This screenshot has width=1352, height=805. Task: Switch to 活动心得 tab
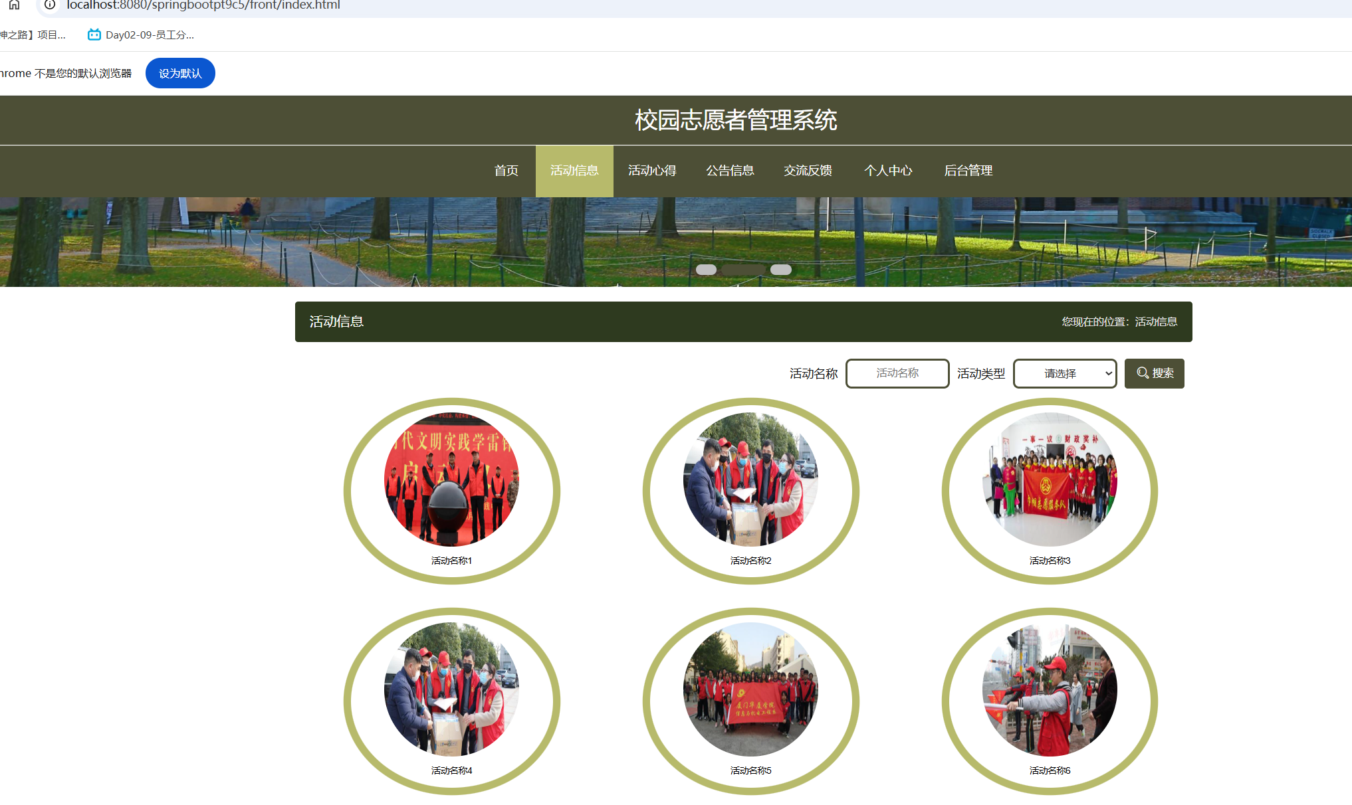(x=652, y=171)
